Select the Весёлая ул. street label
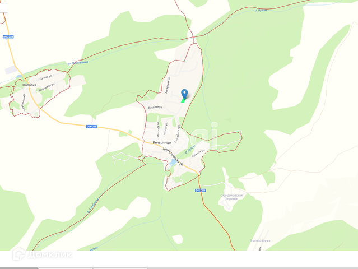Screen dimensions: 358x269 [x=155, y=108]
